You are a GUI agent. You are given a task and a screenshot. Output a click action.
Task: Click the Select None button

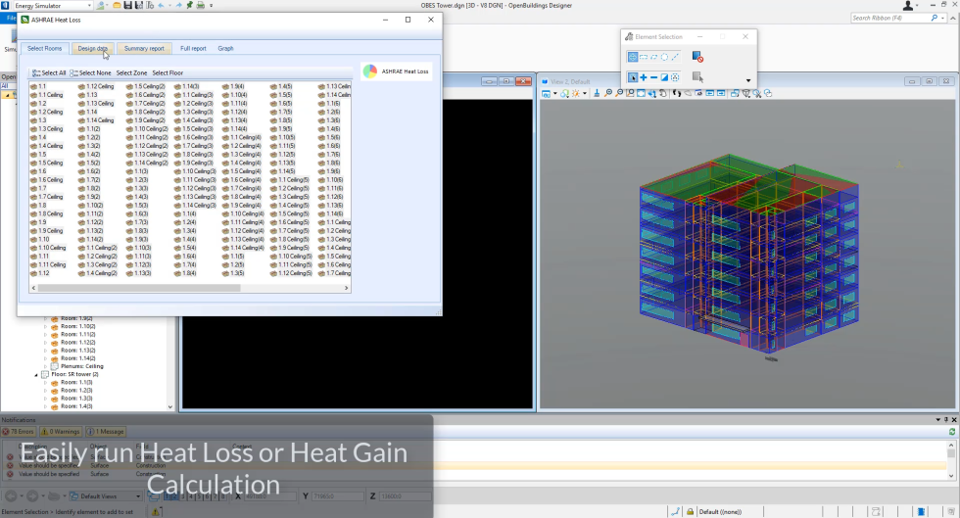point(90,72)
